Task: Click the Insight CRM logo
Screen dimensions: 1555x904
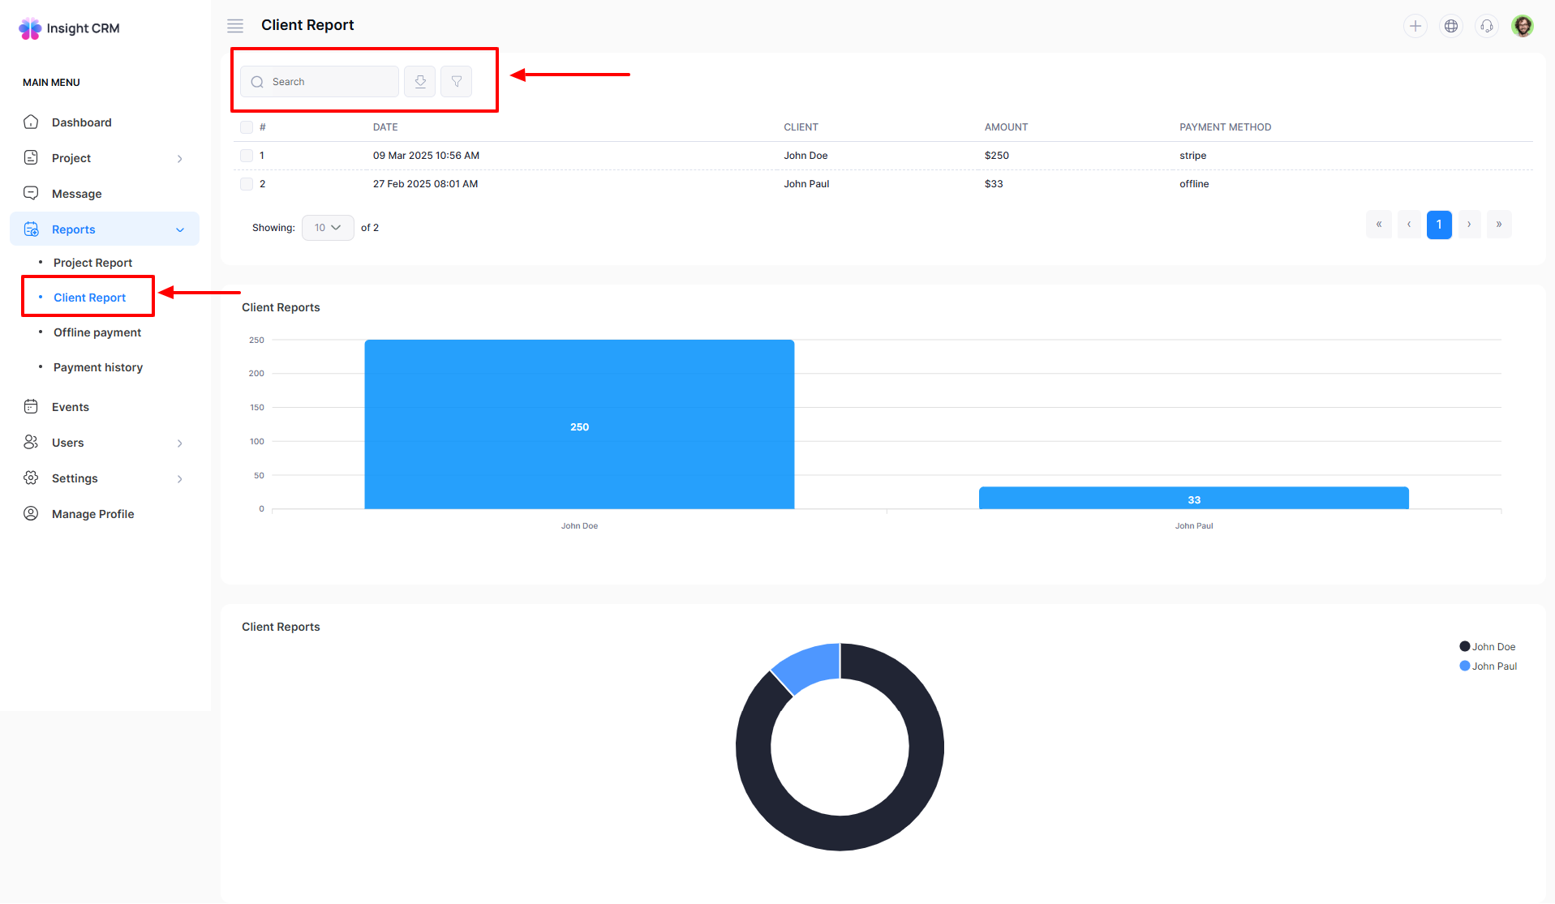Action: [69, 28]
